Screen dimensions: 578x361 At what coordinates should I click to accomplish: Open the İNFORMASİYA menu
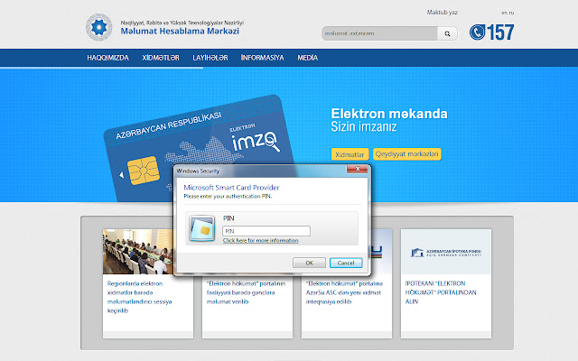[x=262, y=58]
